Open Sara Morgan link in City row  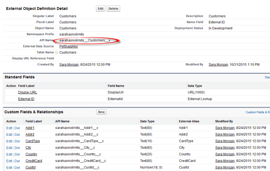point(225,148)
